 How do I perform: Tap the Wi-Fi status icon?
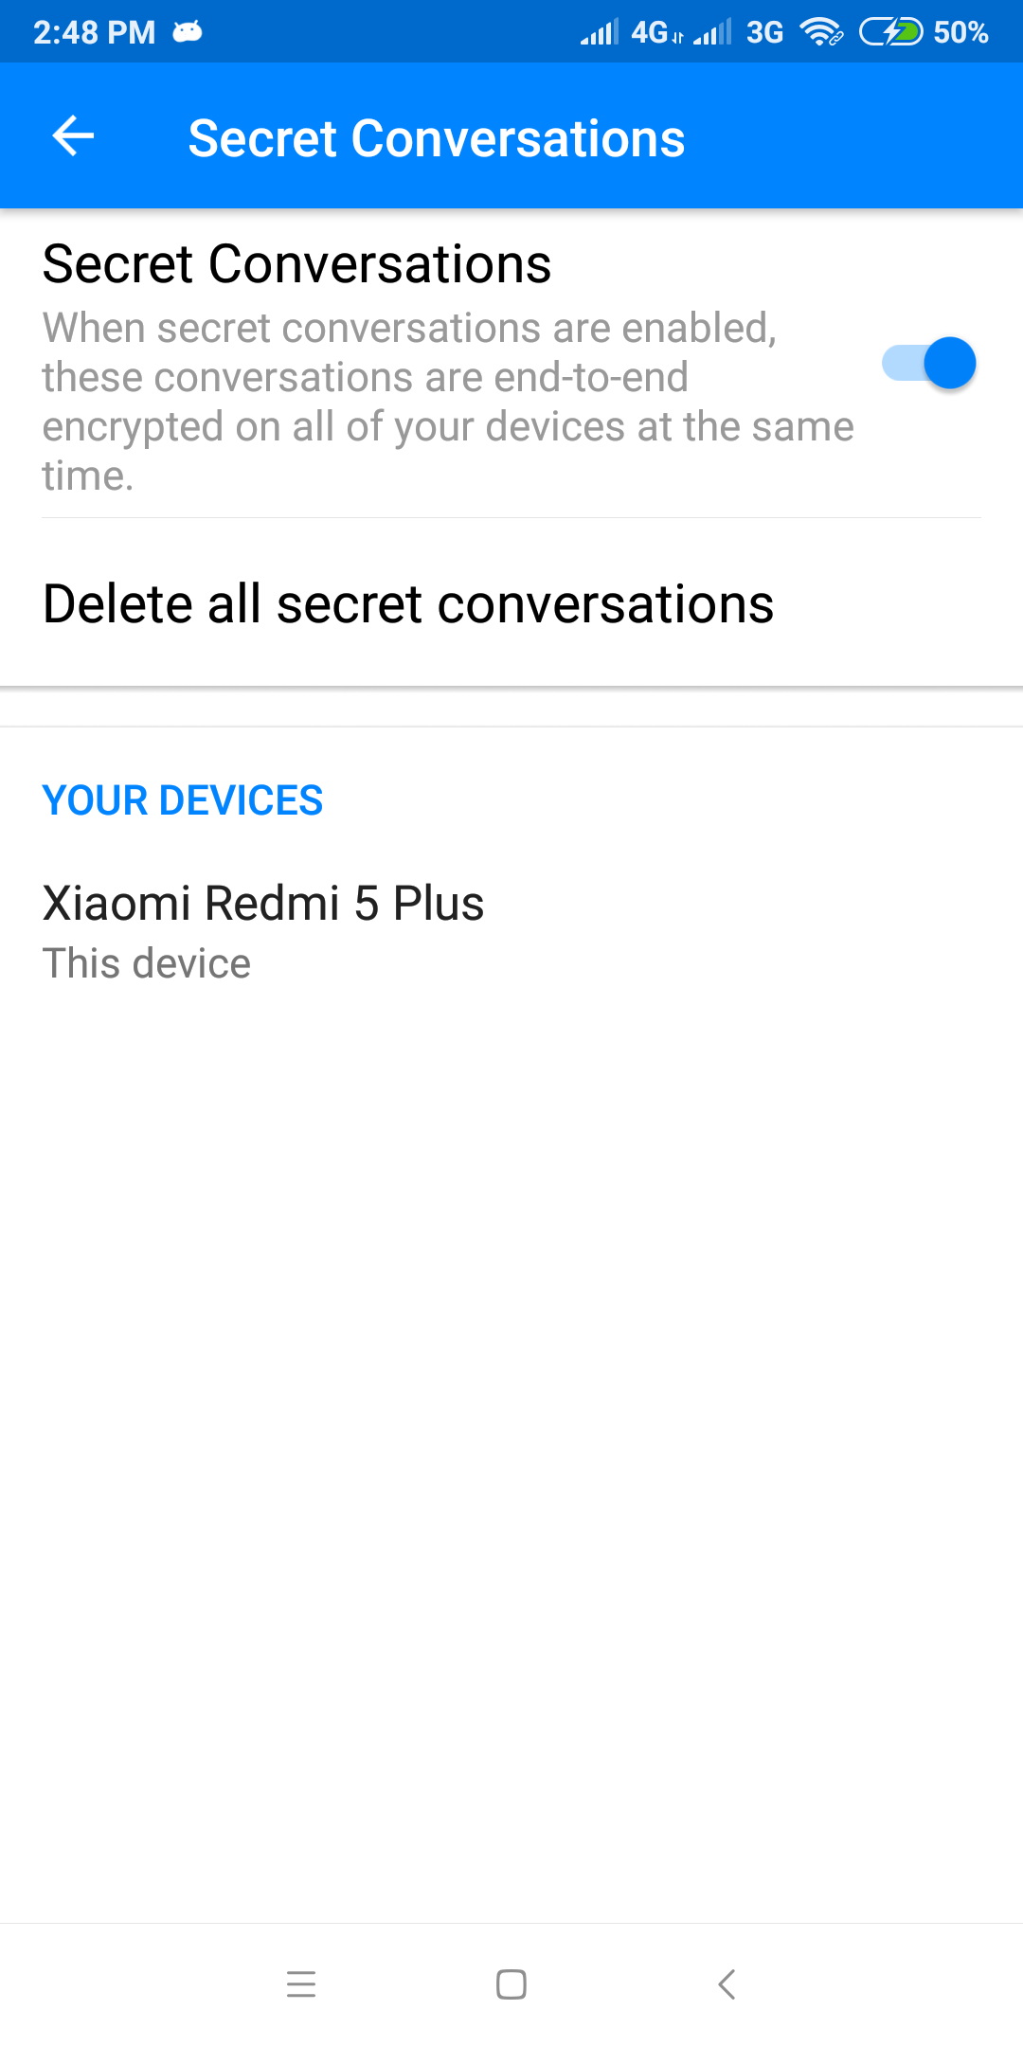821,32
